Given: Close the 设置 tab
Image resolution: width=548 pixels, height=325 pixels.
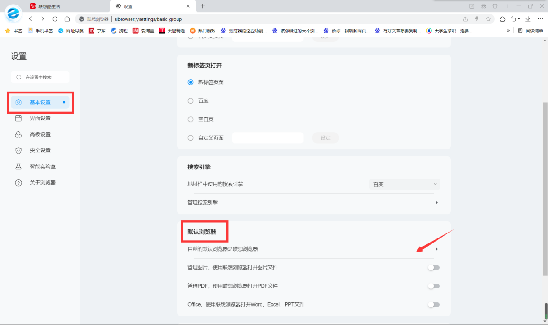Looking at the screenshot, I should [188, 6].
